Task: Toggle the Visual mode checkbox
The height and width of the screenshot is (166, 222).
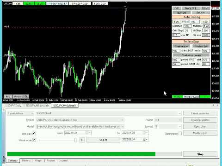Action: coord(34,140)
